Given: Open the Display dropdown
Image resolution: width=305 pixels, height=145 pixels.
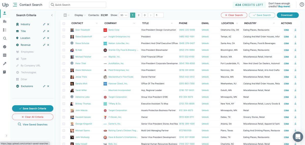Looking at the screenshot, I should pos(80,15).
